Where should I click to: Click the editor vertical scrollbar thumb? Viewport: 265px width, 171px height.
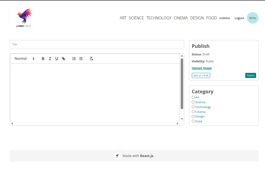click(182, 83)
